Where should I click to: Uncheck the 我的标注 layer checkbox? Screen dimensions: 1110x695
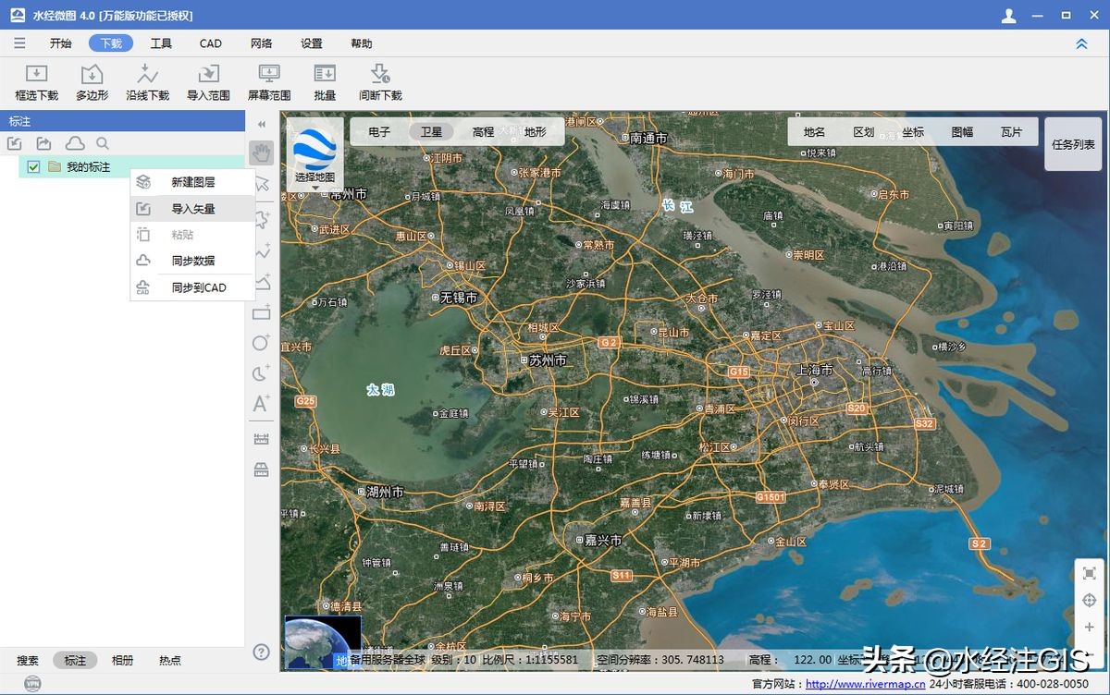(34, 167)
